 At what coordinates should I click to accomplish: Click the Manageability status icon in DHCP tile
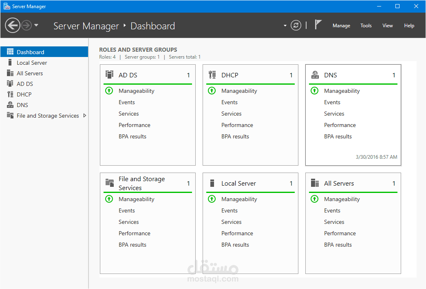[212, 91]
